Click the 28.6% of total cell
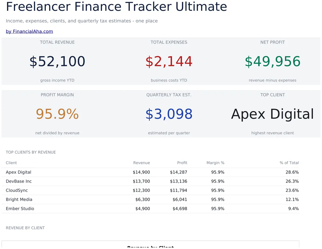 pos(292,172)
